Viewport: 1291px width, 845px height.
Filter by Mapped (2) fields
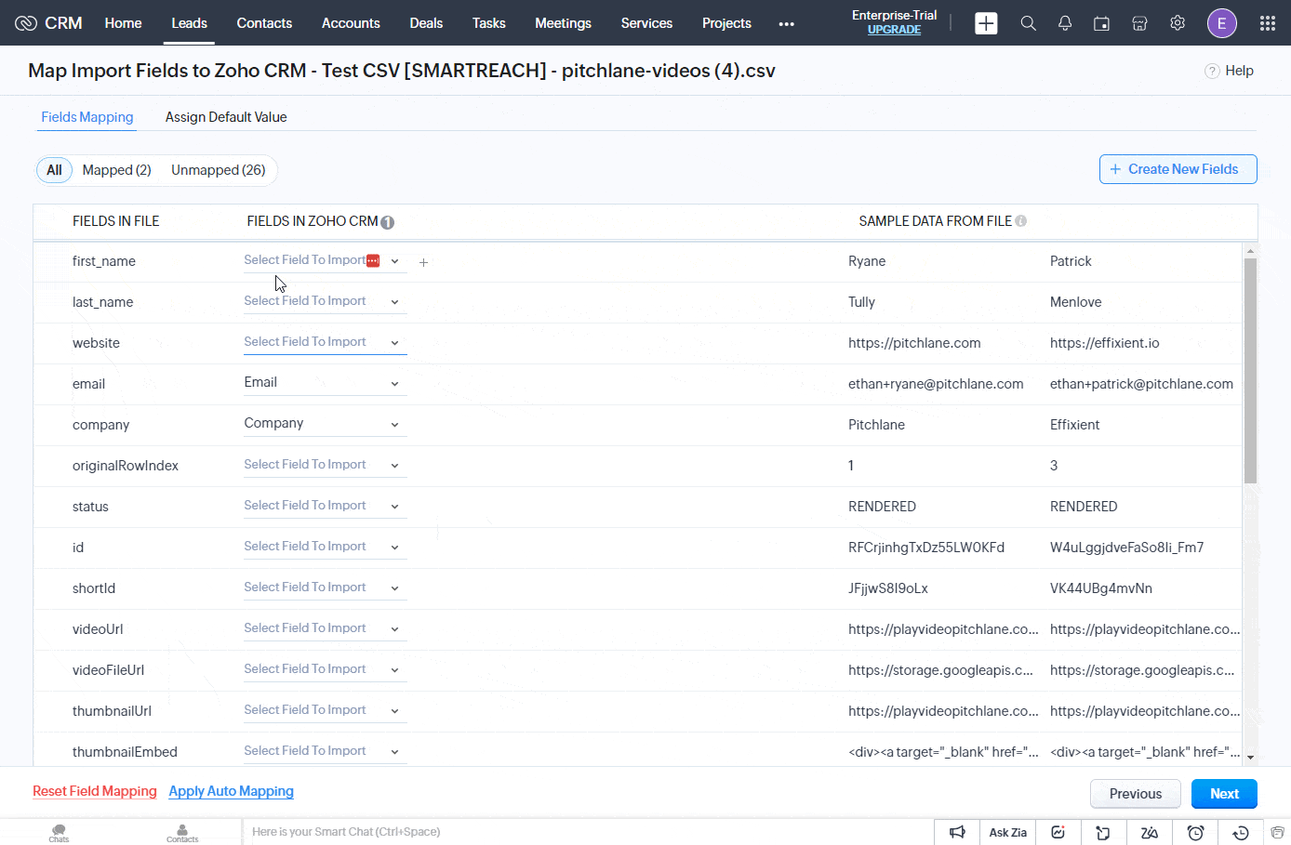(x=116, y=170)
